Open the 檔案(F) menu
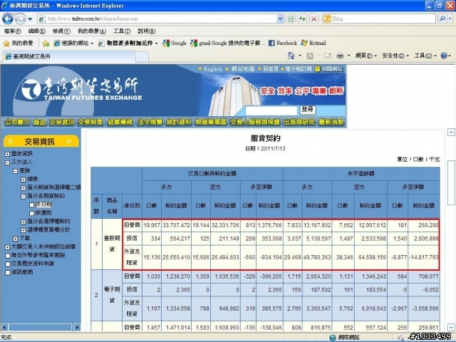Image resolution: width=456 pixels, height=342 pixels. pyautogui.click(x=13, y=31)
